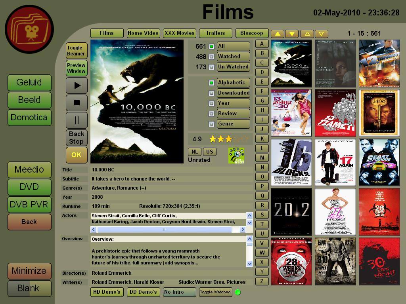This screenshot has height=304, width=406.
Task: Jump to movies starting with A
Action: [x=262, y=44]
